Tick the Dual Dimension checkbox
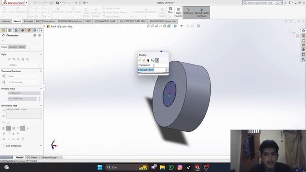This screenshot has width=306, height=172. click(3, 146)
